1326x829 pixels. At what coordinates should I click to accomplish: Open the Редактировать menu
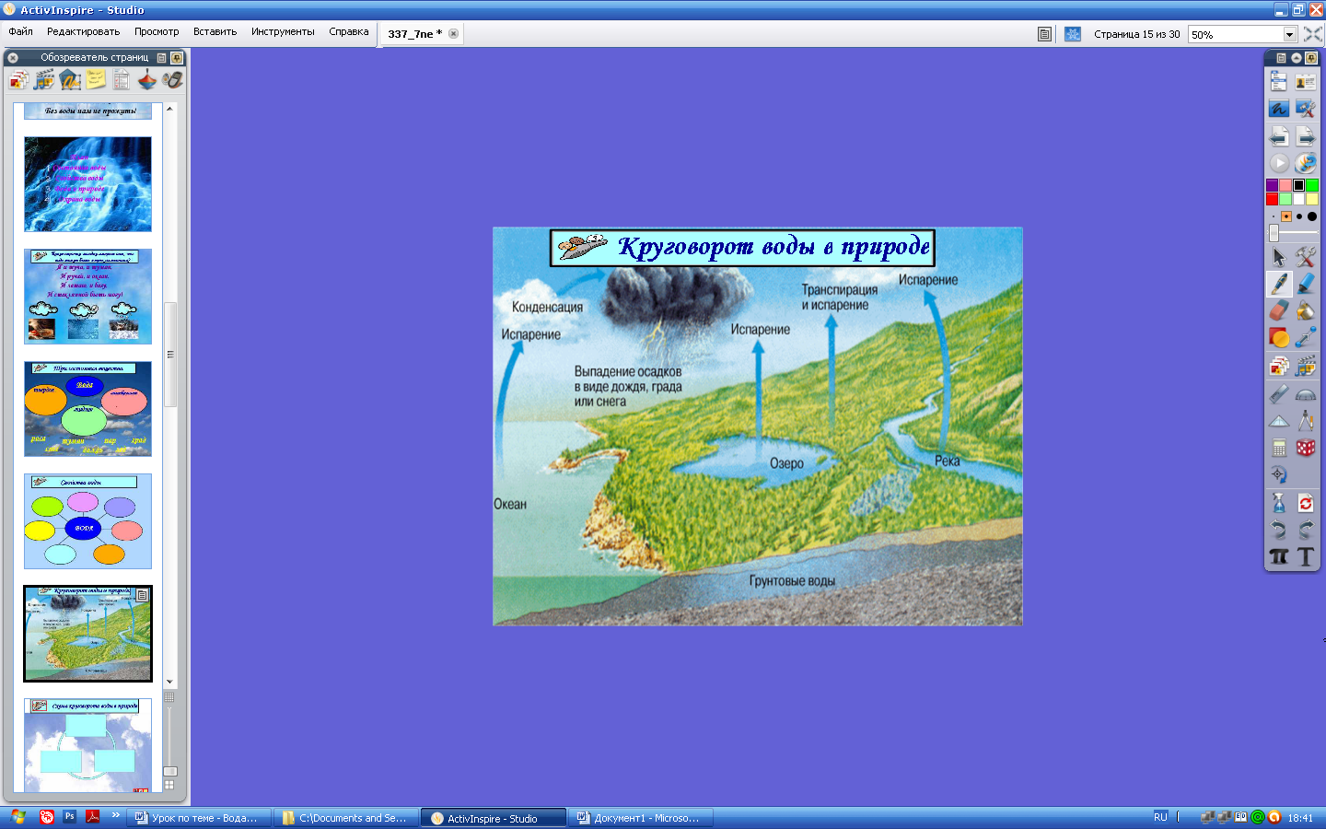point(83,31)
